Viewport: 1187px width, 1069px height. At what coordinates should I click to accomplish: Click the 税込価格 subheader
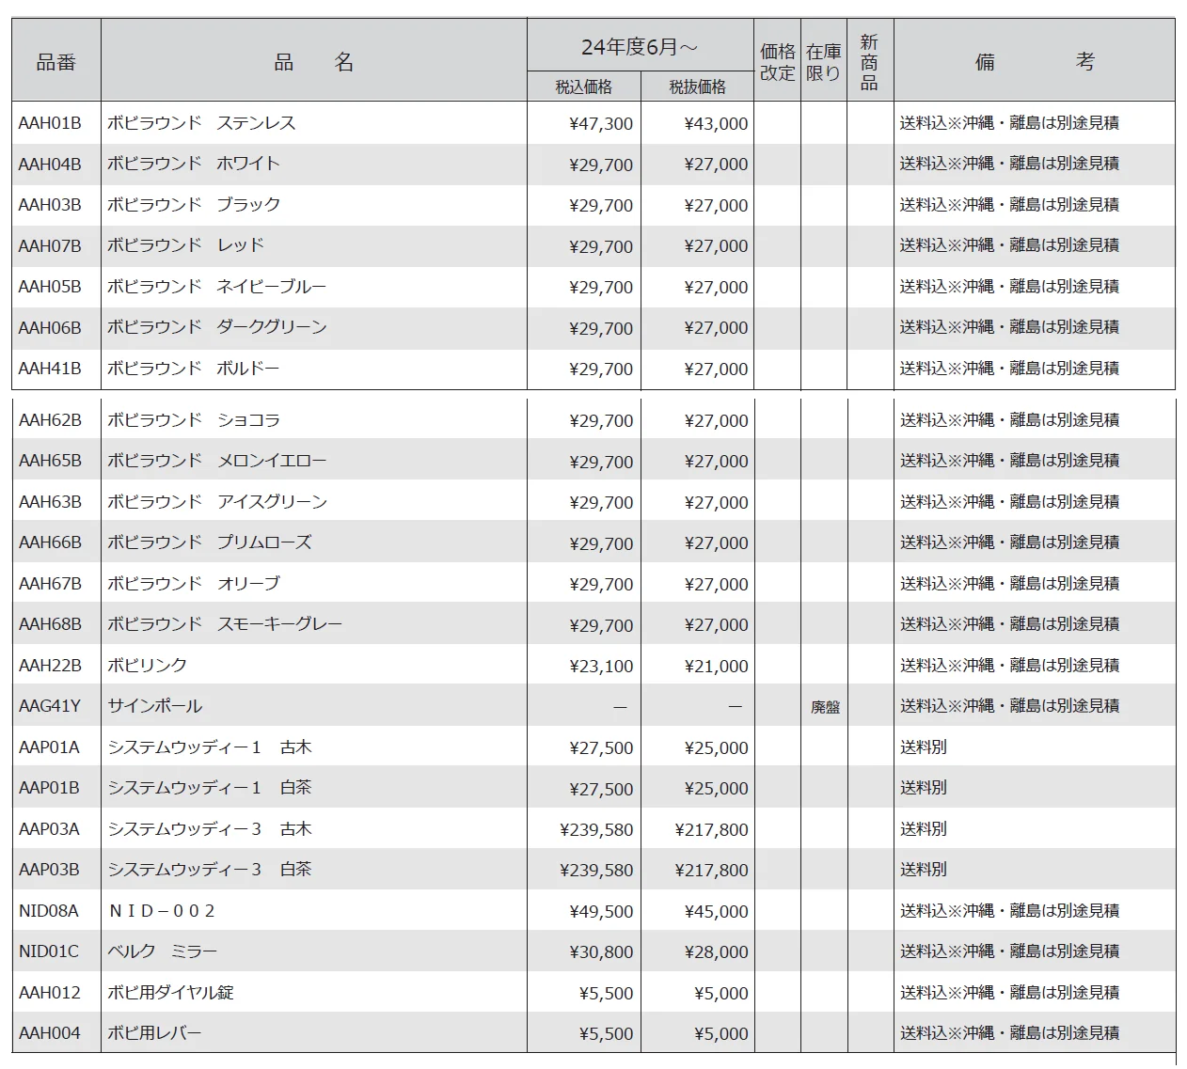tap(583, 87)
